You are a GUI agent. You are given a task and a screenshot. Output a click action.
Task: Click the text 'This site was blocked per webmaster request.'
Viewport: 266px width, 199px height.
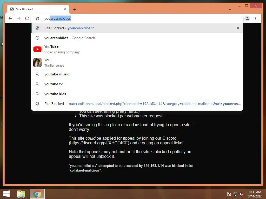click(x=121, y=116)
